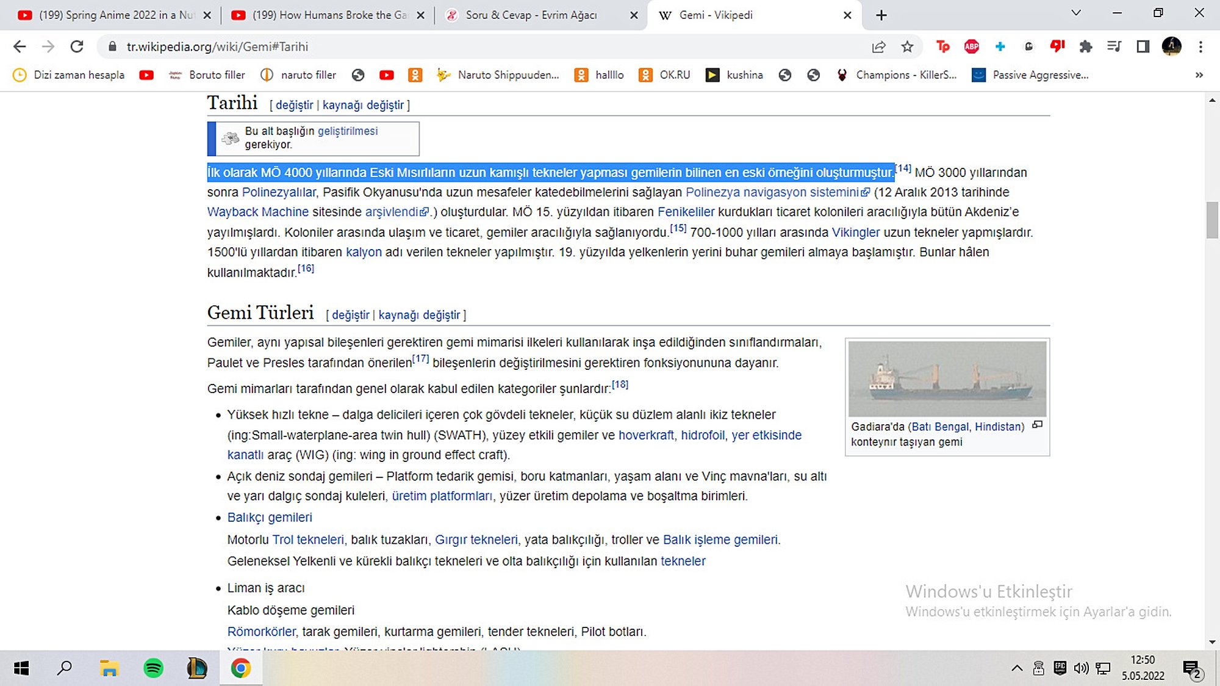Toggle the browser side panel icon

coord(1143,46)
